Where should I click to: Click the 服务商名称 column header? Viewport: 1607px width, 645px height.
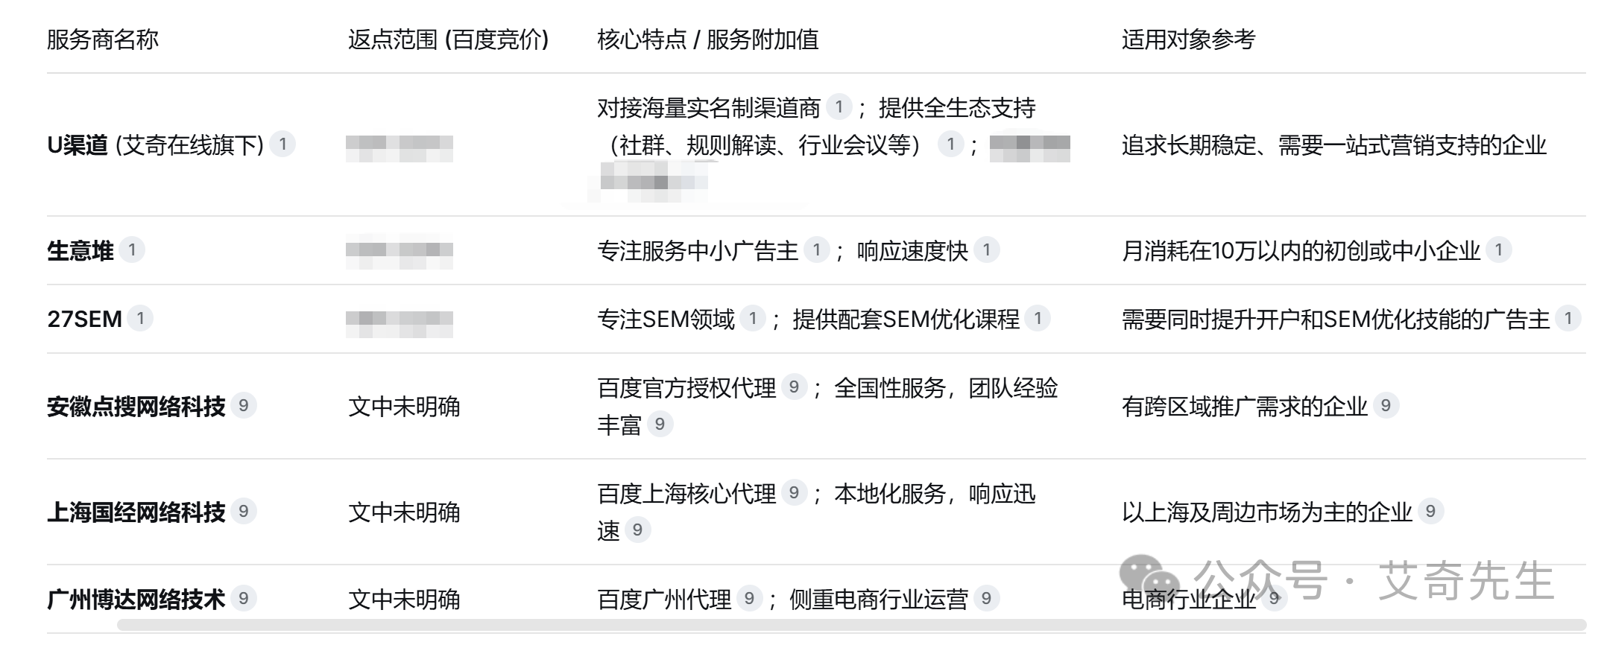pyautogui.click(x=103, y=39)
